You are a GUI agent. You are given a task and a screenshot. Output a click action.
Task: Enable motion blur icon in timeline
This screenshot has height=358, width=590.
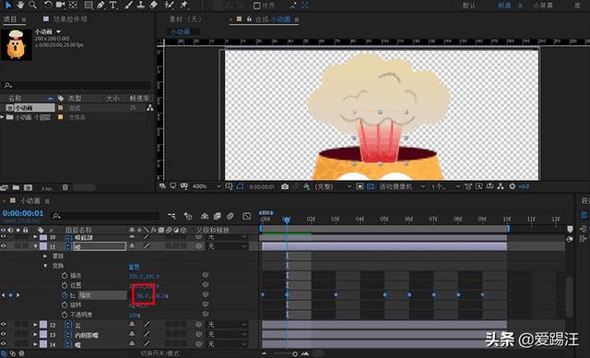(230, 216)
